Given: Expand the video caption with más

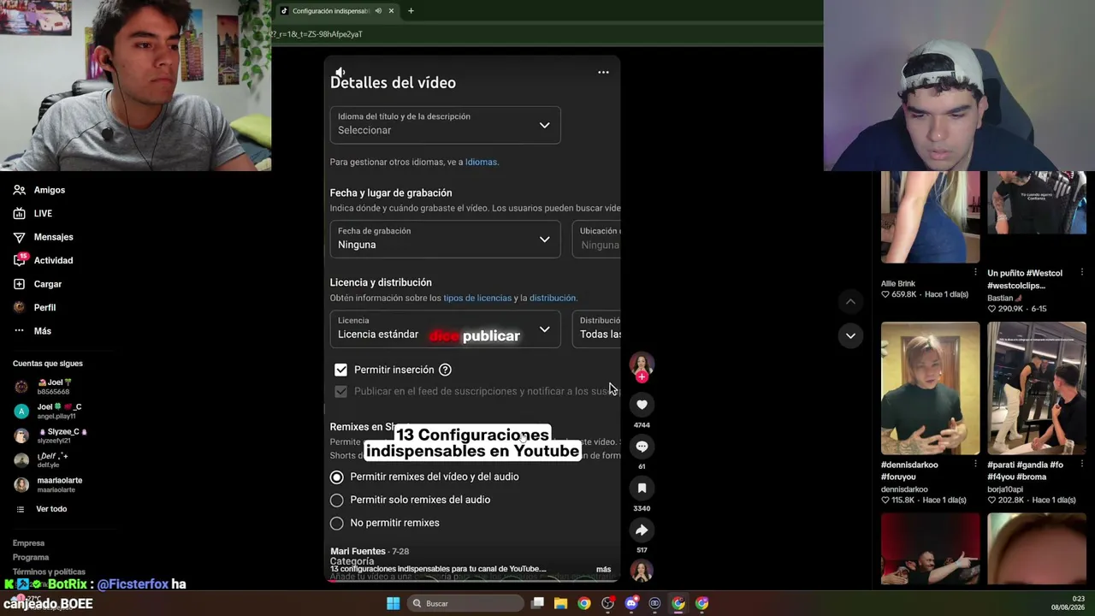Looking at the screenshot, I should 603,569.
